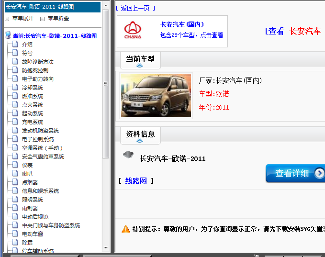Click the page icon next to 喇叭

[x=15, y=173]
